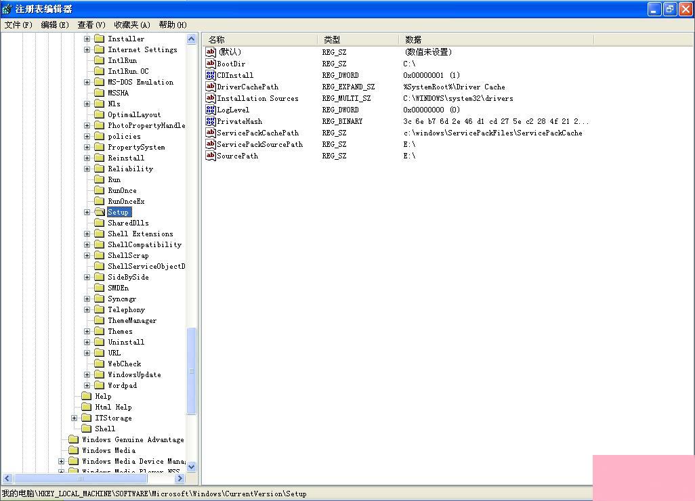The width and height of the screenshot is (695, 501).
Task: Expand the Internet Settings key
Action: pyautogui.click(x=87, y=49)
